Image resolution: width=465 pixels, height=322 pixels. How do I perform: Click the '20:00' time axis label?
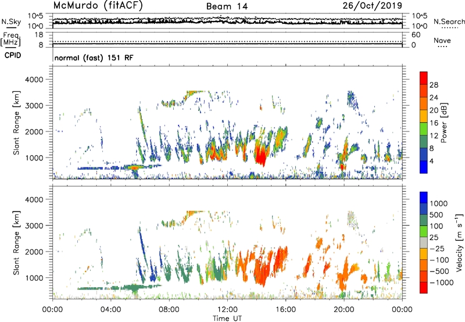tap(344, 310)
